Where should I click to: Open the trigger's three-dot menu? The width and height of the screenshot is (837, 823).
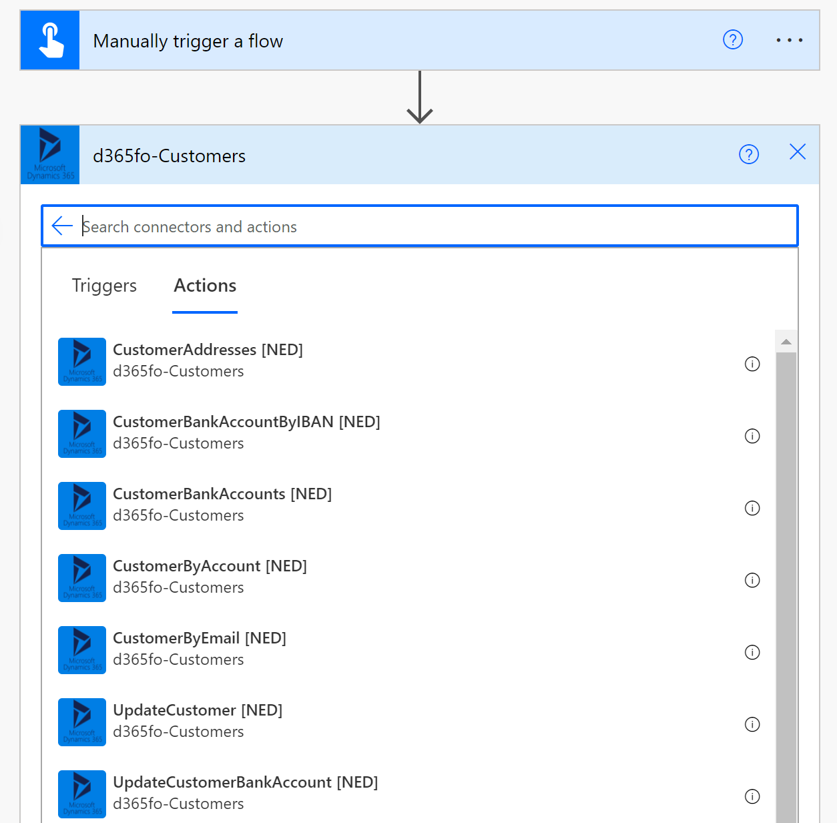790,40
